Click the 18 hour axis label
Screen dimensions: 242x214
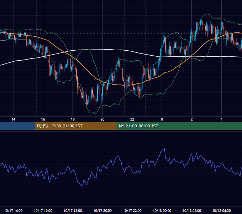click(73, 119)
